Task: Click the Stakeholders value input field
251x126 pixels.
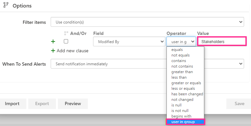Action: pyautogui.click(x=222, y=42)
